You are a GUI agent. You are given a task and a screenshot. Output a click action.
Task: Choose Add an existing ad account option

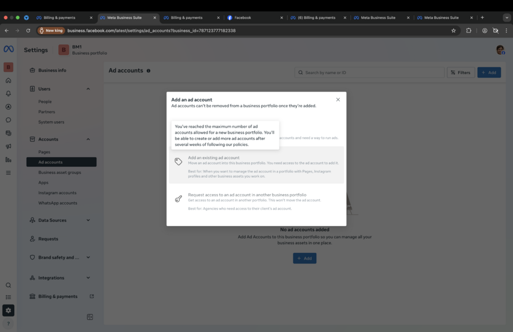pos(256,165)
